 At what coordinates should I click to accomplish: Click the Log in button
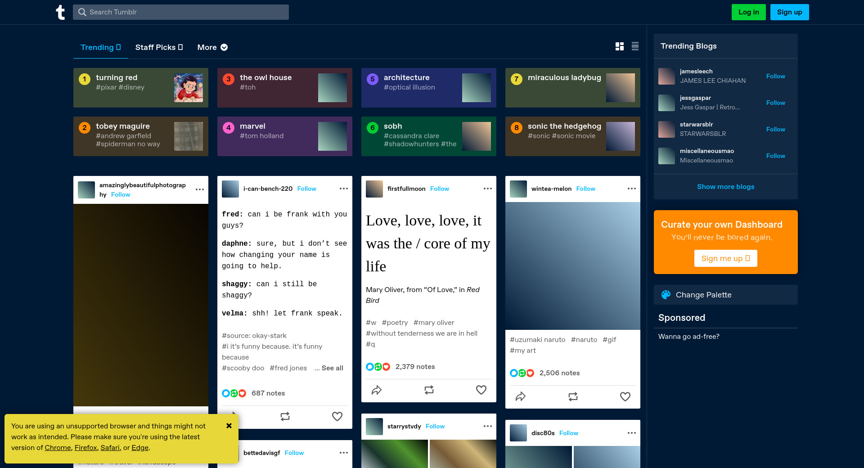point(749,12)
